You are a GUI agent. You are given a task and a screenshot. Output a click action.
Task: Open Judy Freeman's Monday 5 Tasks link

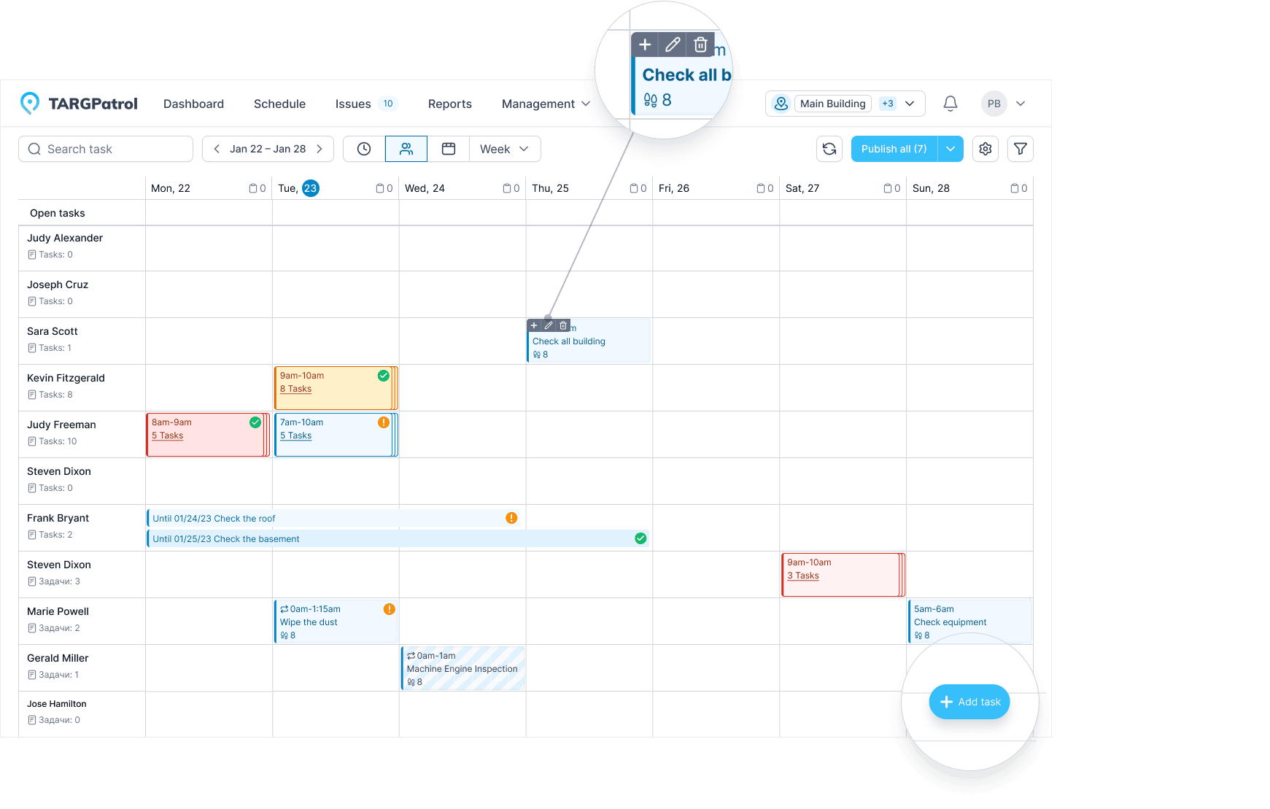click(167, 436)
